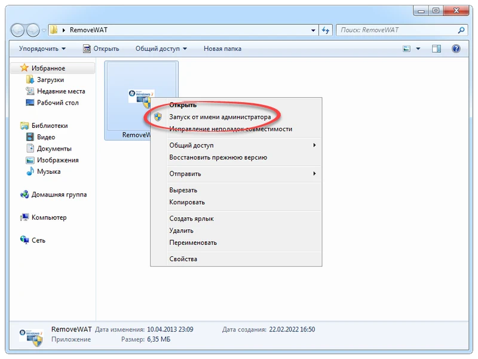Click the magnifier search icon

click(x=461, y=30)
